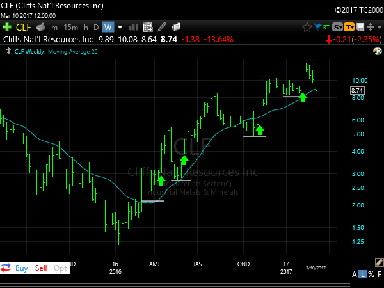Open the timeframe dropdown arrow after W
The image size is (384, 288).
pyautogui.click(x=120, y=27)
